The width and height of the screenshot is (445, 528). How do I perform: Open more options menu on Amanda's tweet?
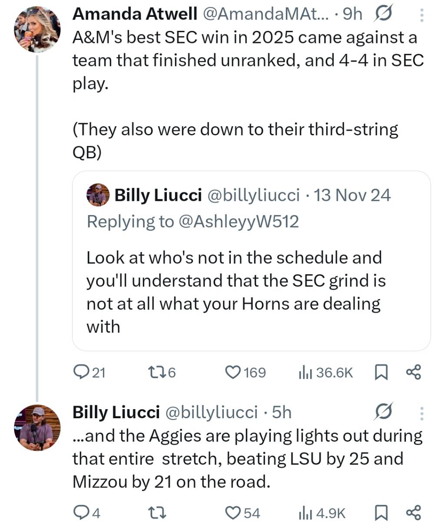tap(421, 15)
